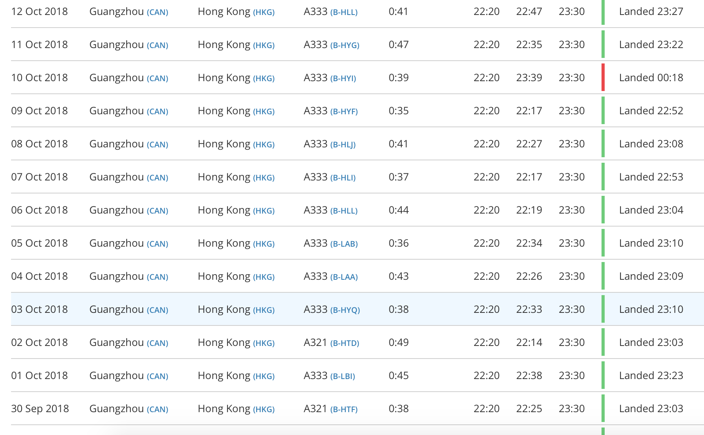The height and width of the screenshot is (435, 704).
Task: Open aircraft registration B-HYG link
Action: [x=345, y=45]
